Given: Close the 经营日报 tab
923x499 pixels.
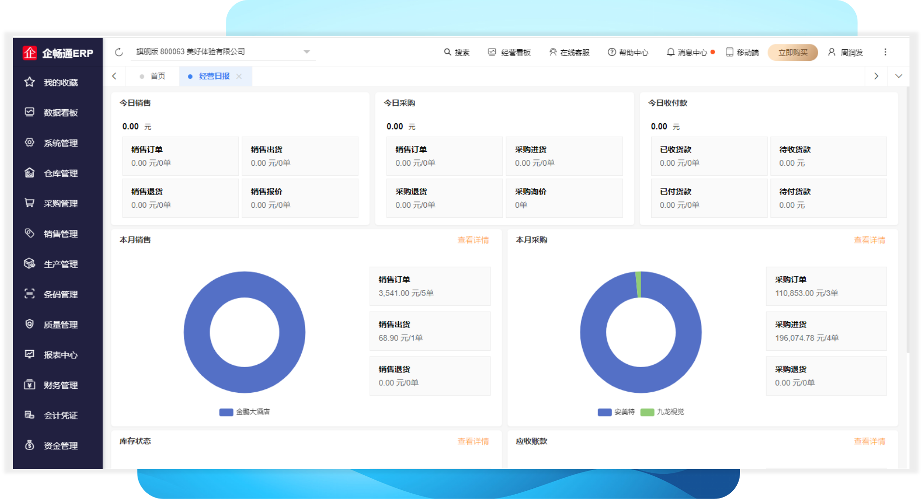Looking at the screenshot, I should [x=239, y=76].
